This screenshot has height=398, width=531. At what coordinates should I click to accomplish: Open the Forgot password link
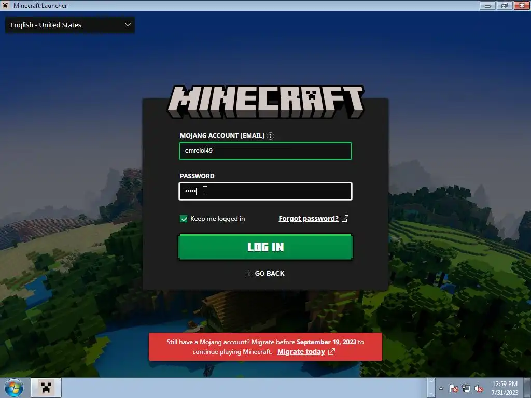309,219
